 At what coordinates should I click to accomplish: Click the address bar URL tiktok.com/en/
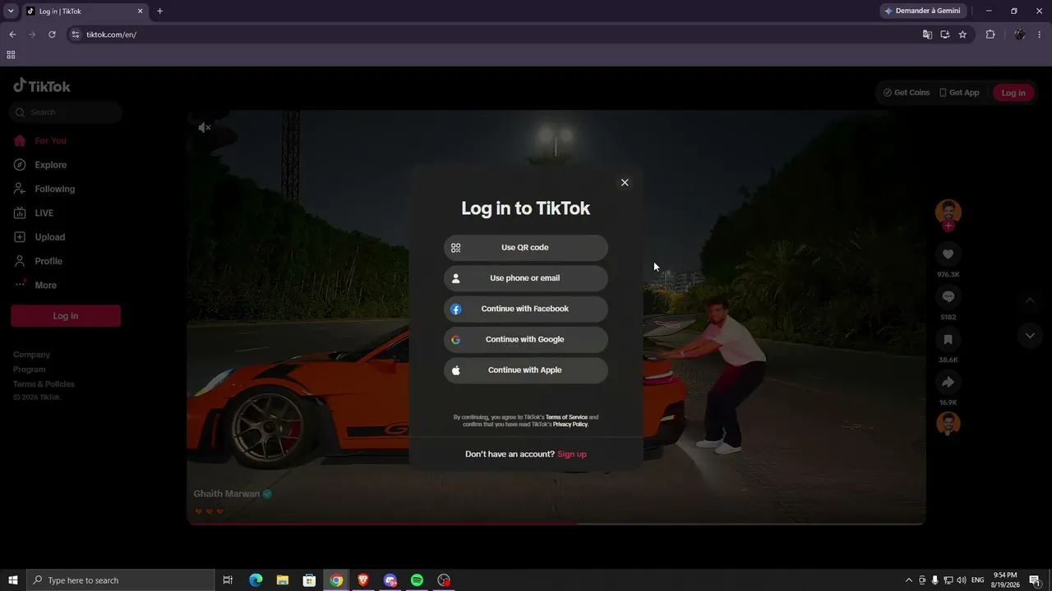pos(111,34)
